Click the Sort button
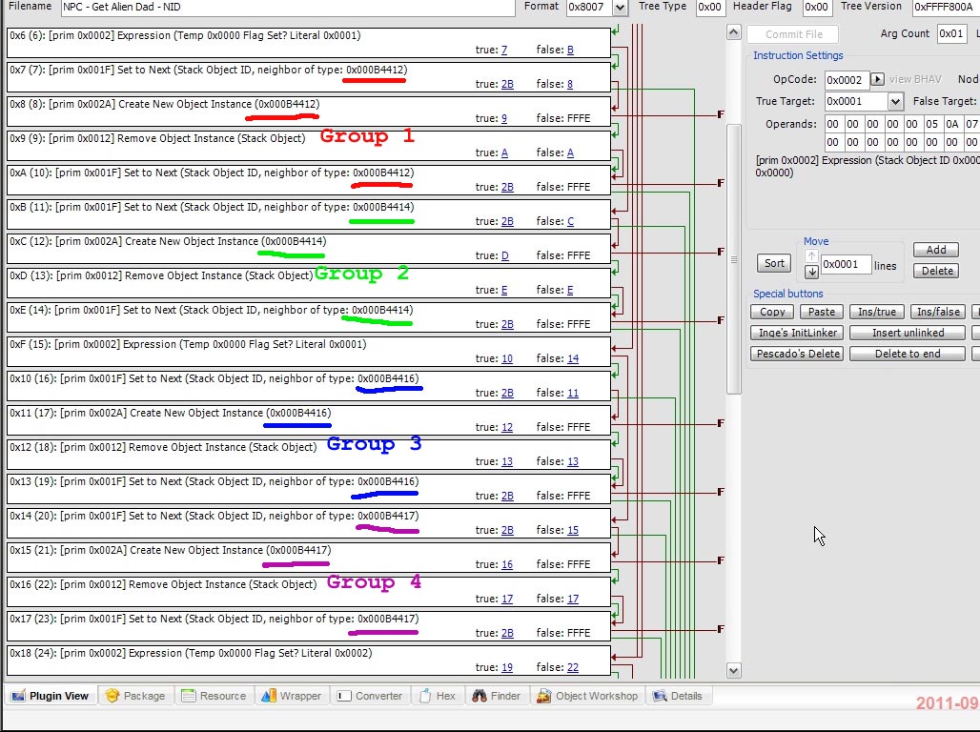980x732 pixels. 774,263
